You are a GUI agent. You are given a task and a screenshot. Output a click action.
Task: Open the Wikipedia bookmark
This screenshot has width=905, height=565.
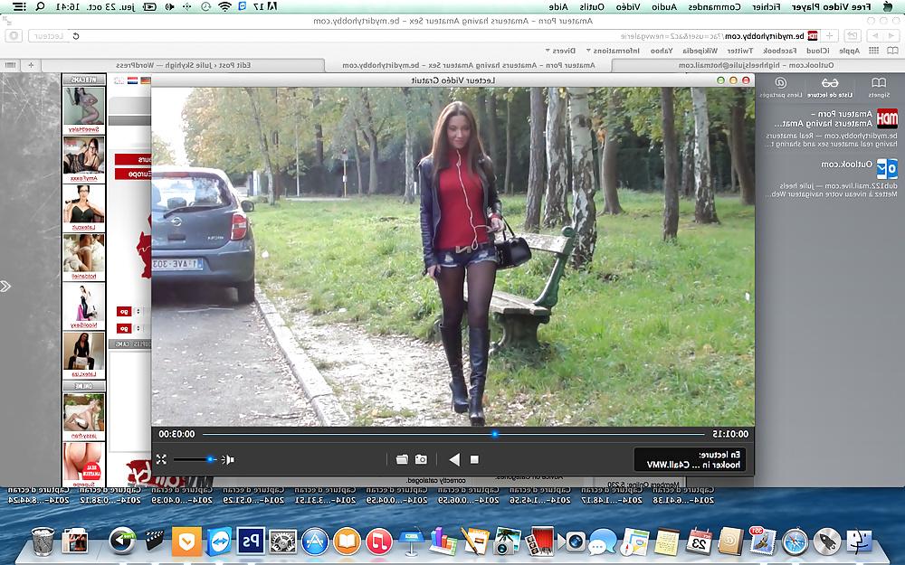[700, 51]
